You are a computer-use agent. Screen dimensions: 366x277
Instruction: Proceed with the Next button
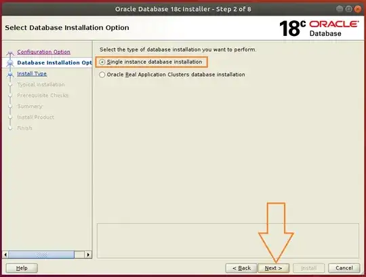[x=273, y=268]
